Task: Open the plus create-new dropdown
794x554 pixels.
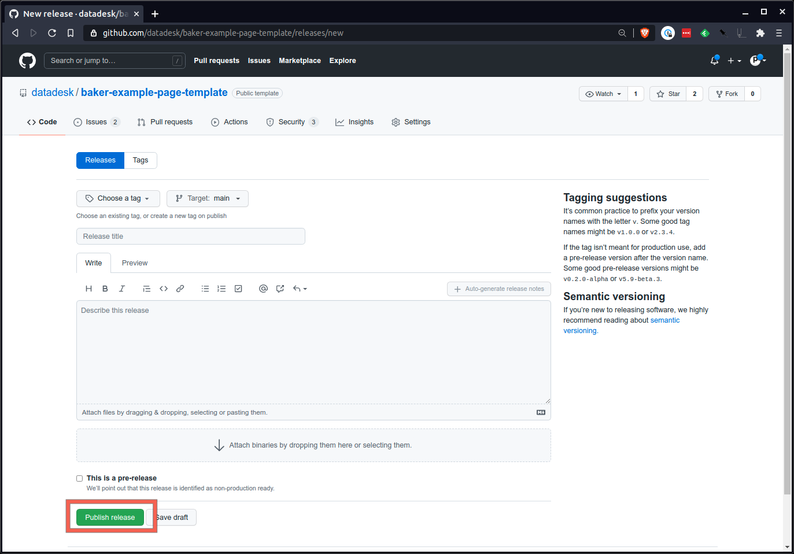Action: point(734,61)
